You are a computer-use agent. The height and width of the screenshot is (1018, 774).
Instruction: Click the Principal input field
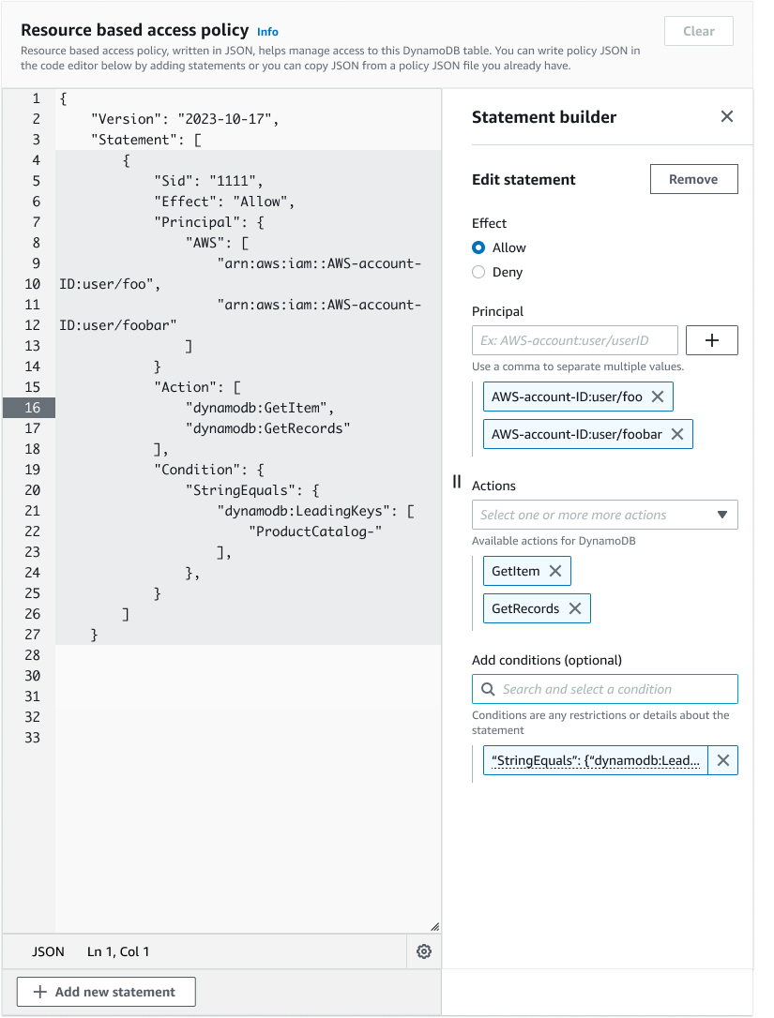point(574,340)
